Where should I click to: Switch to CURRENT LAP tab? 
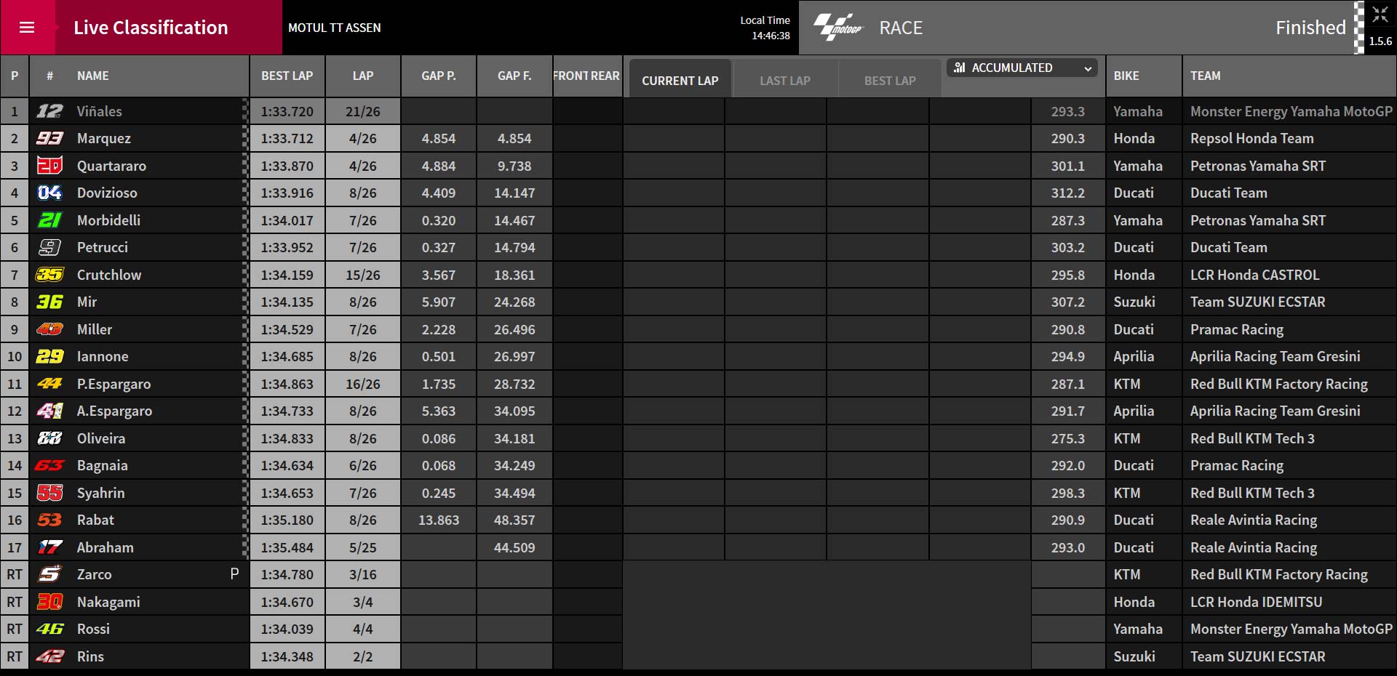[680, 81]
